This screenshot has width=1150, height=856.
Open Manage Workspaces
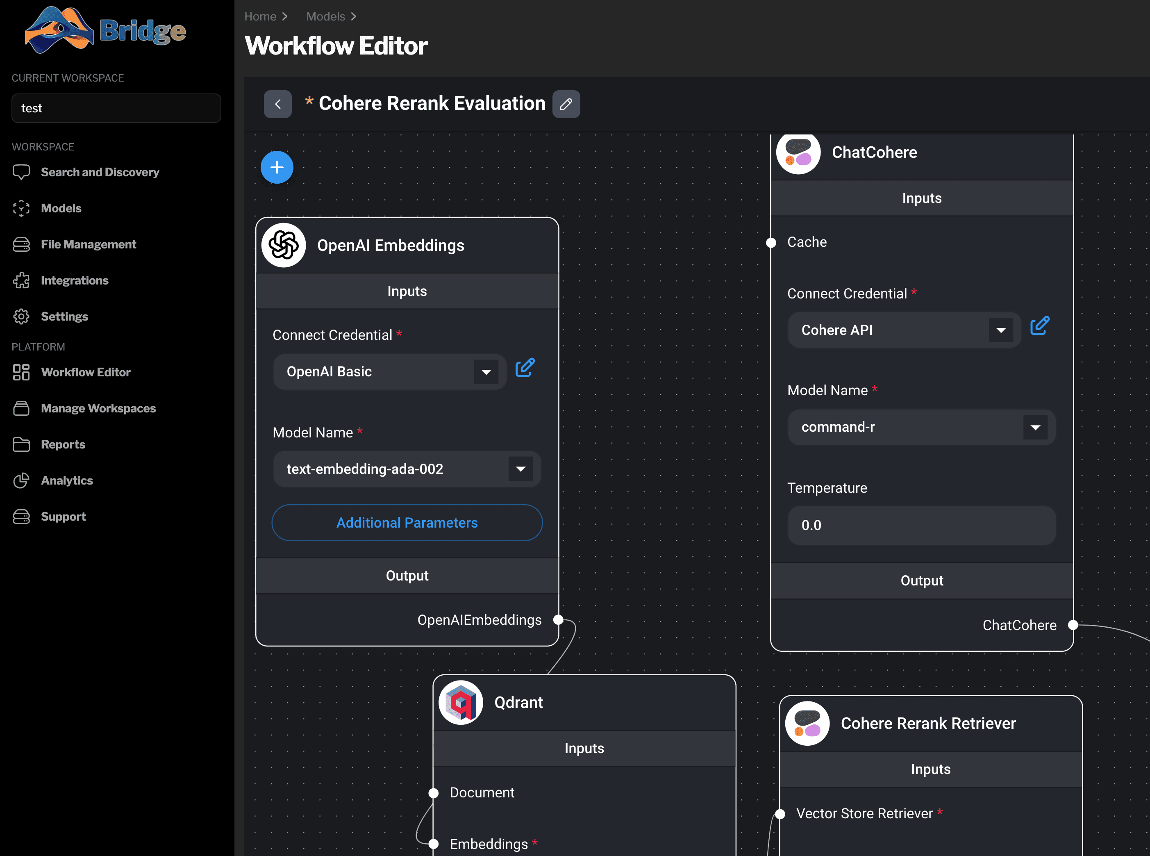pyautogui.click(x=98, y=408)
